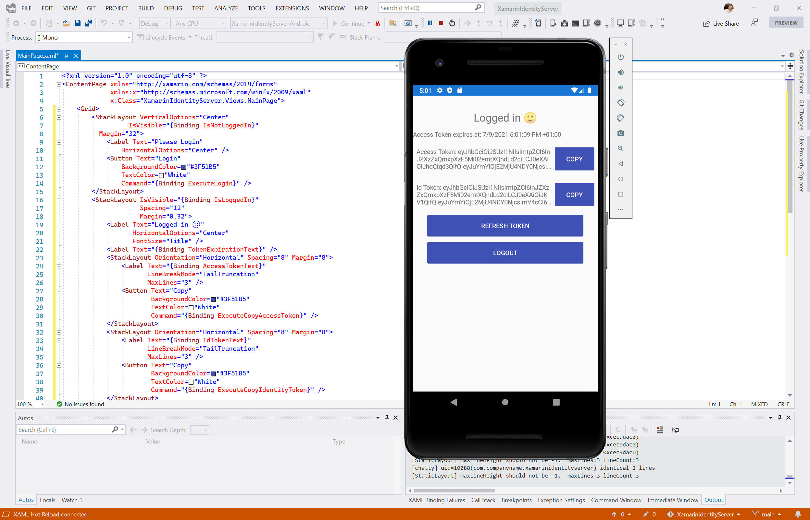This screenshot has height=520, width=810.
Task: Collapse the Grid code region on line 5
Action: [x=58, y=109]
